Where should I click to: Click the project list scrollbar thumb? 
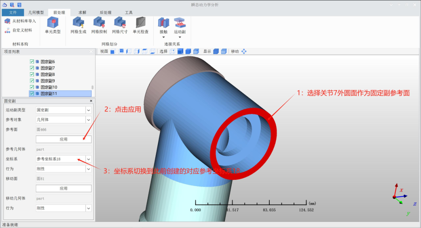pos(93,87)
